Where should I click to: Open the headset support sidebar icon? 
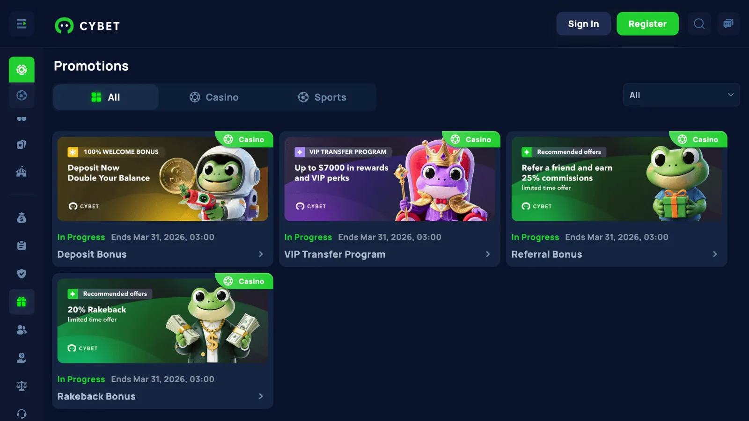(22, 414)
